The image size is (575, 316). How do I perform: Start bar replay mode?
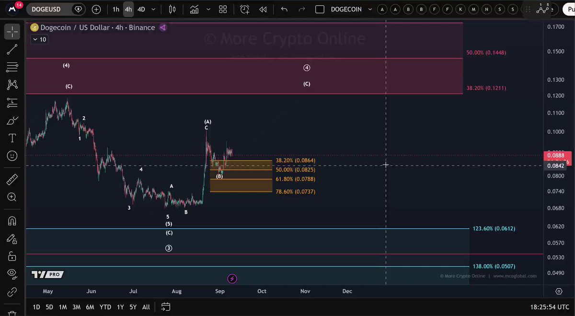263,9
